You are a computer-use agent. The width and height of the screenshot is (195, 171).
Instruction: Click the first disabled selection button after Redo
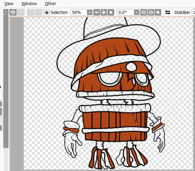click(30, 13)
